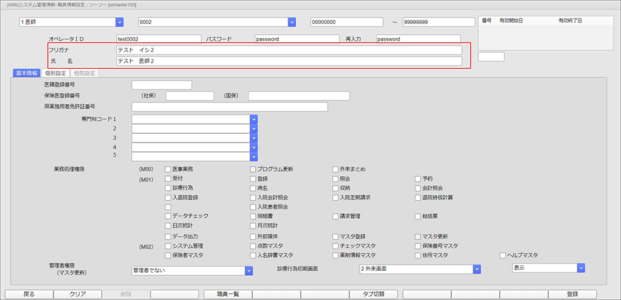Check the 保険者マスタ checkbox
The width and height of the screenshot is (621, 300).
coord(168,255)
